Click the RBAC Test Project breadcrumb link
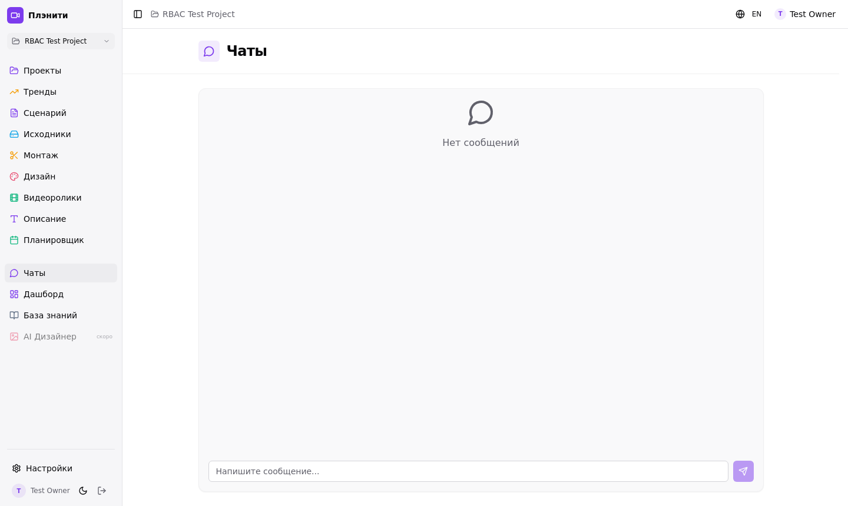This screenshot has height=506, width=848. (x=198, y=14)
